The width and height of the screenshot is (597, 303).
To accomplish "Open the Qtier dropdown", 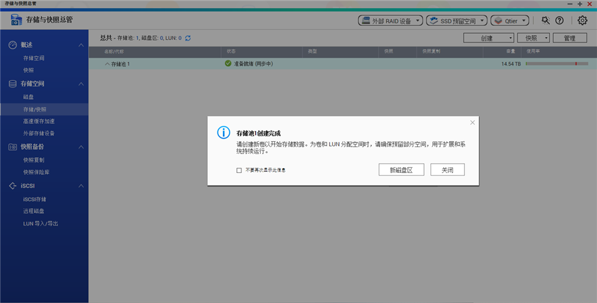I will click(511, 21).
